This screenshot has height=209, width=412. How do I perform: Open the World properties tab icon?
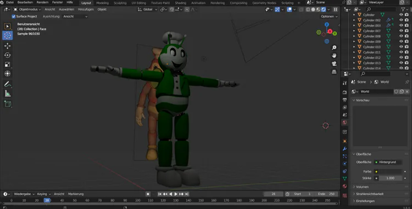point(345,122)
